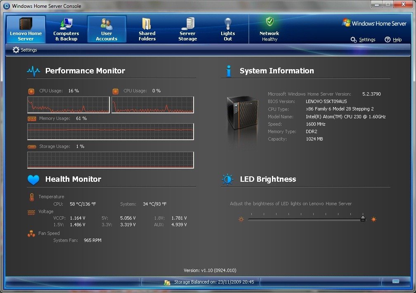416x293 pixels.
Task: Click the gear icon in the sub-toolbar
Action: [16, 50]
